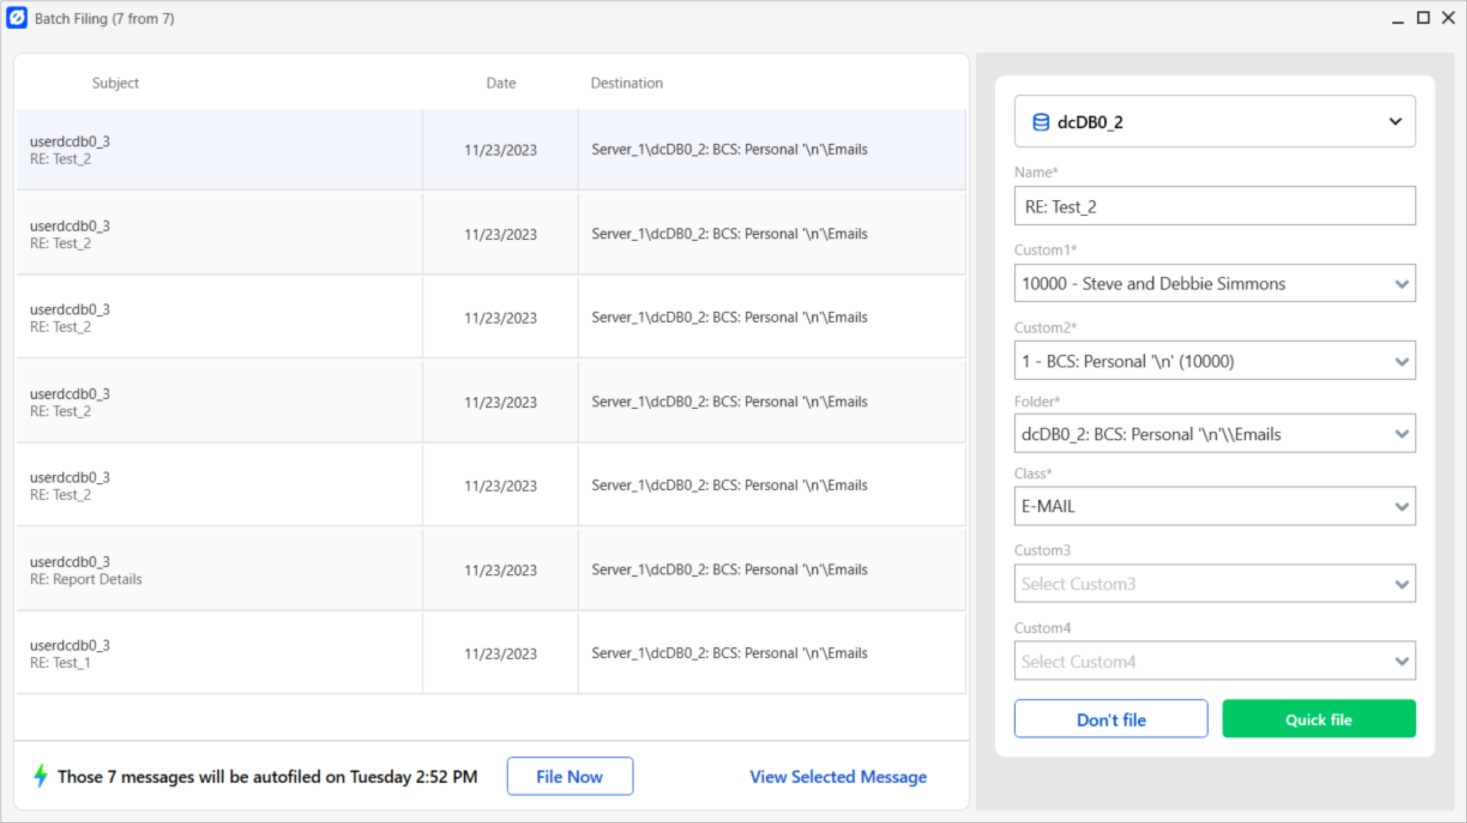The width and height of the screenshot is (1467, 823).
Task: Expand the Custom1 dropdown showing Steve and Debbie Simmons
Action: (x=1402, y=284)
